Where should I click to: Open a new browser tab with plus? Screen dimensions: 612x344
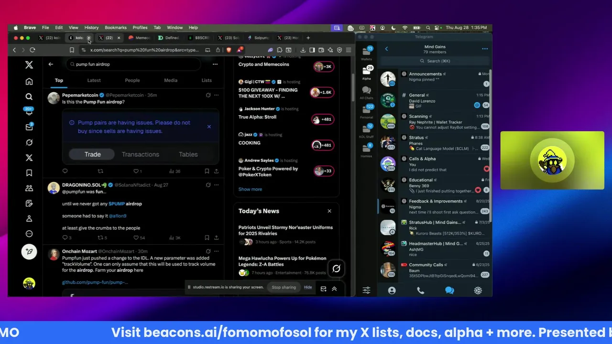tap(308, 38)
